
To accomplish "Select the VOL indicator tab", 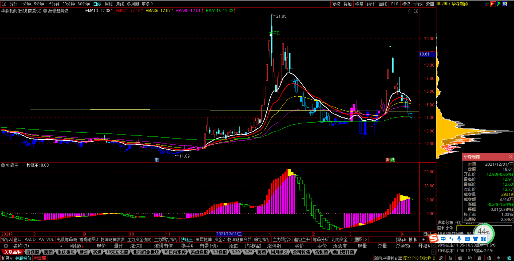I will click(x=50, y=240).
